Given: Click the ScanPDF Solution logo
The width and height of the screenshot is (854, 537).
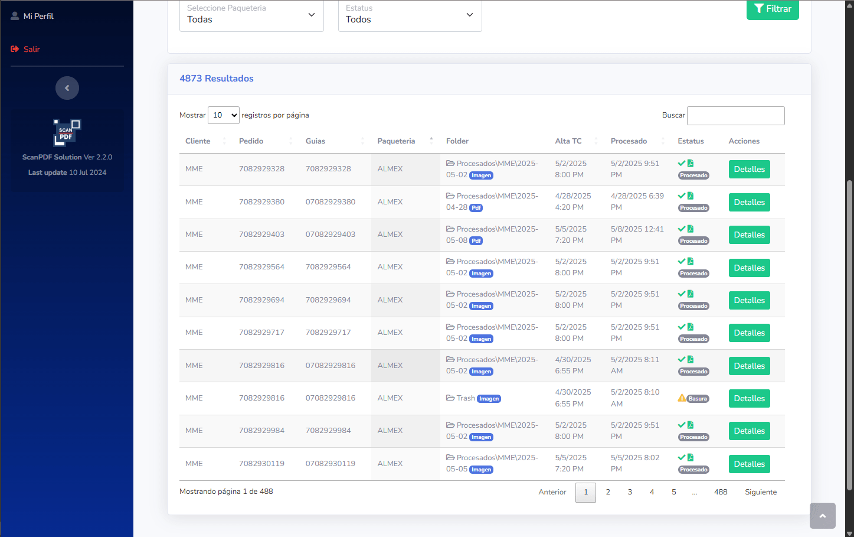Looking at the screenshot, I should (67, 133).
